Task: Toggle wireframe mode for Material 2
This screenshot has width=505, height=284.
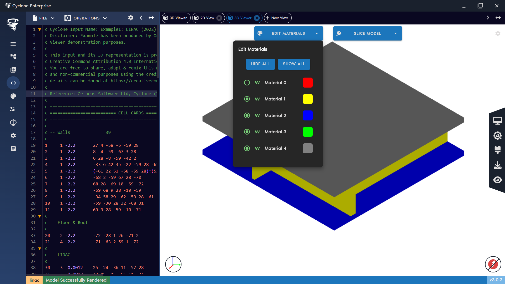Action: (x=257, y=115)
